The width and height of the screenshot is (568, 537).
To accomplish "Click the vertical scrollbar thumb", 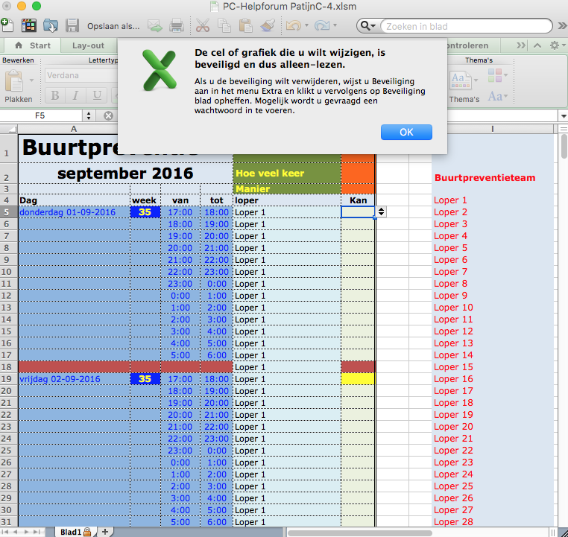I will click(x=564, y=147).
